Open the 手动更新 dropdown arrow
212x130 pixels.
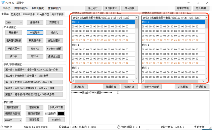coord(207,127)
